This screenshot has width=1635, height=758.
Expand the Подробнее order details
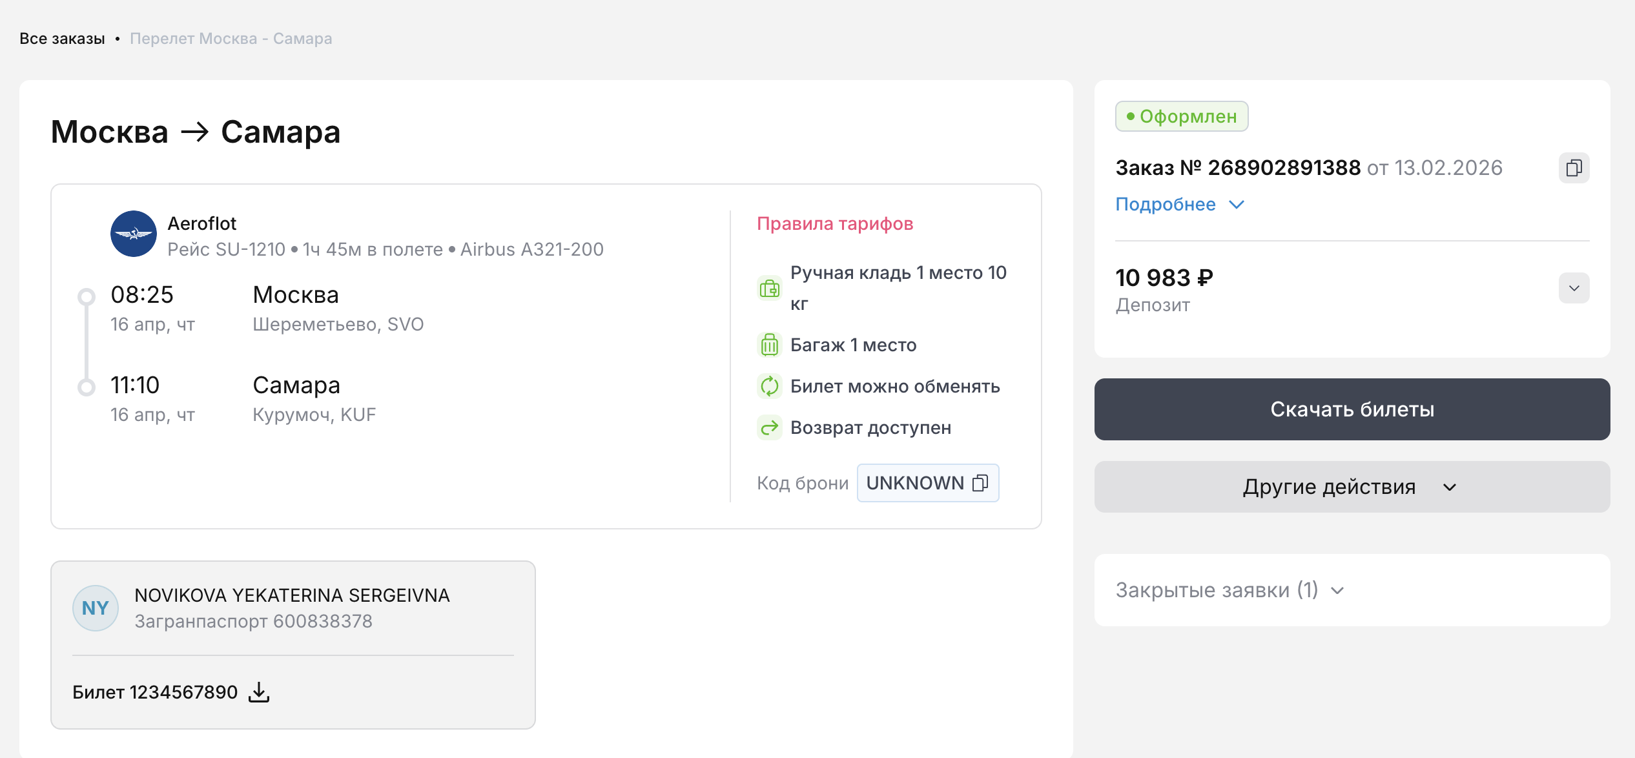pos(1179,205)
